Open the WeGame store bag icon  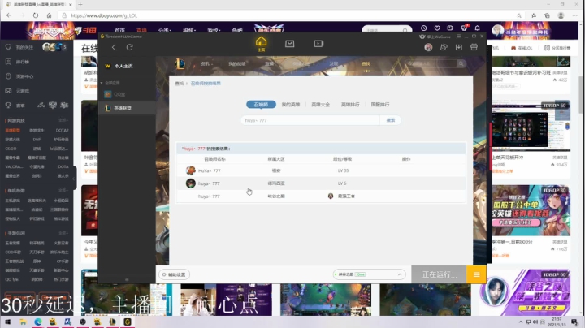289,44
